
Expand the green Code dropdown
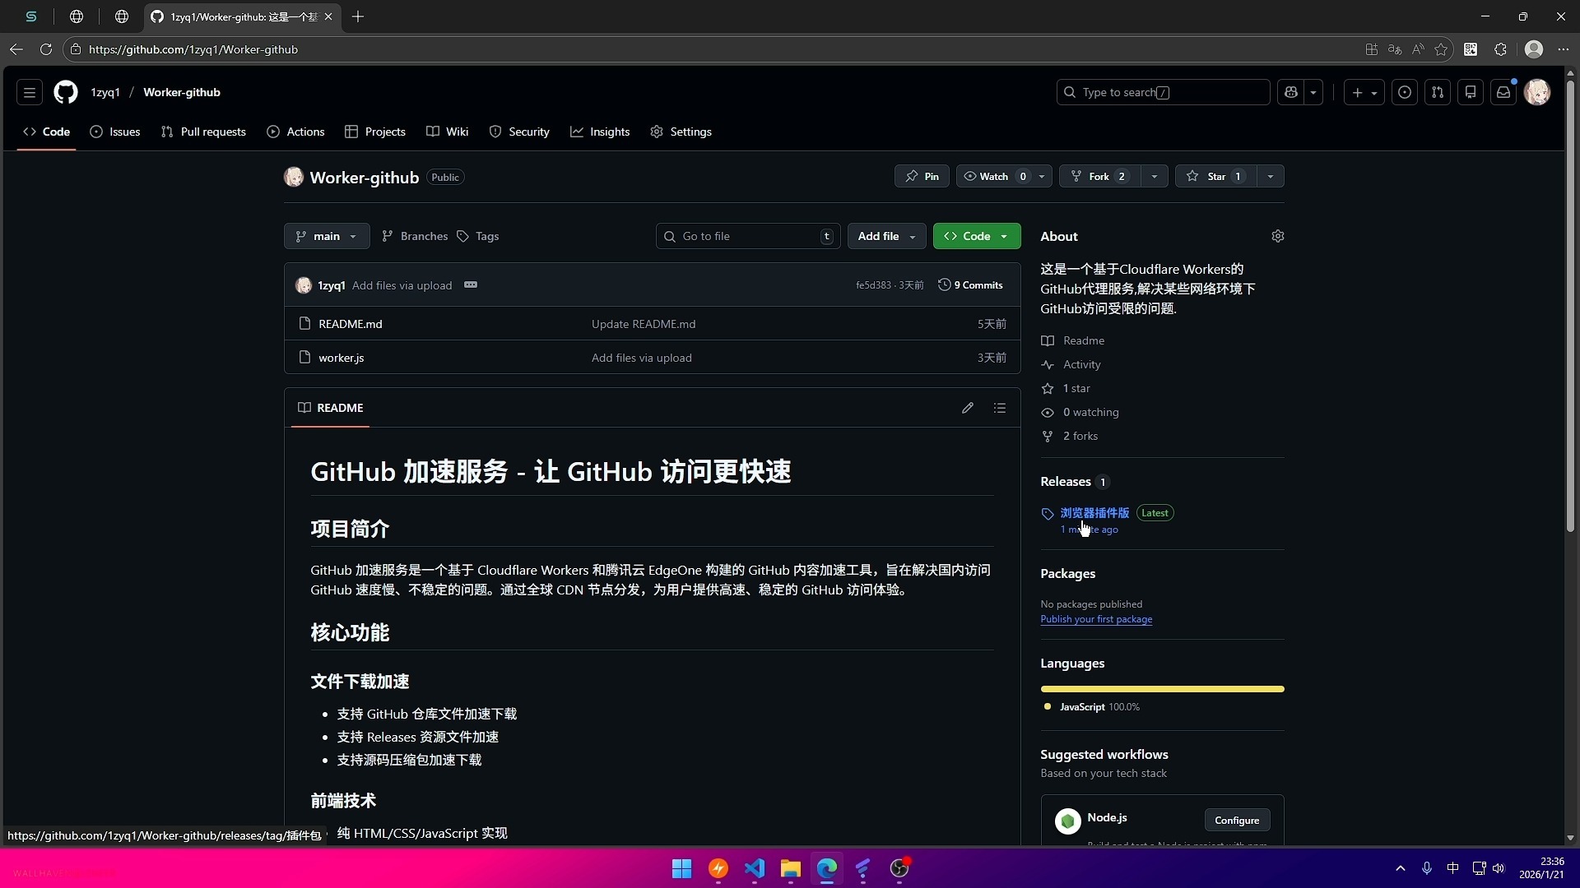click(x=977, y=236)
